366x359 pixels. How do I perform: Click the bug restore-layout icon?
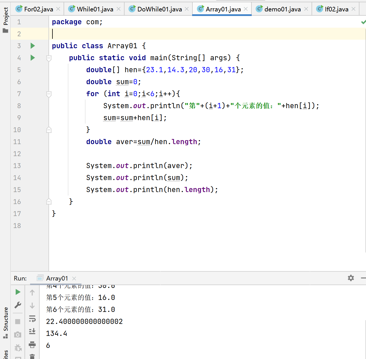(x=18, y=348)
